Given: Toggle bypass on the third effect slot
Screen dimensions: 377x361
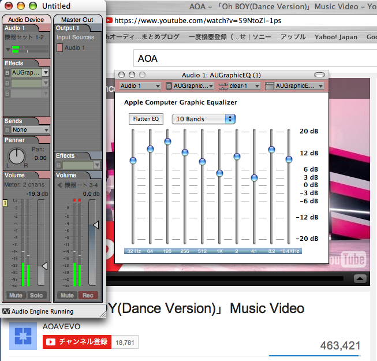Looking at the screenshot, I should pos(7,94).
